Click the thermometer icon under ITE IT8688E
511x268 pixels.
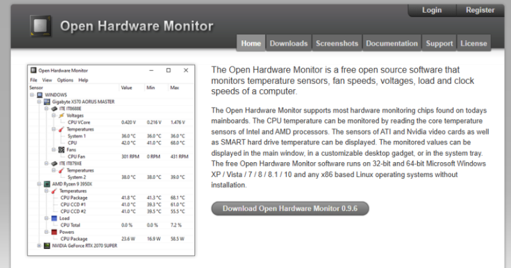pos(61,129)
